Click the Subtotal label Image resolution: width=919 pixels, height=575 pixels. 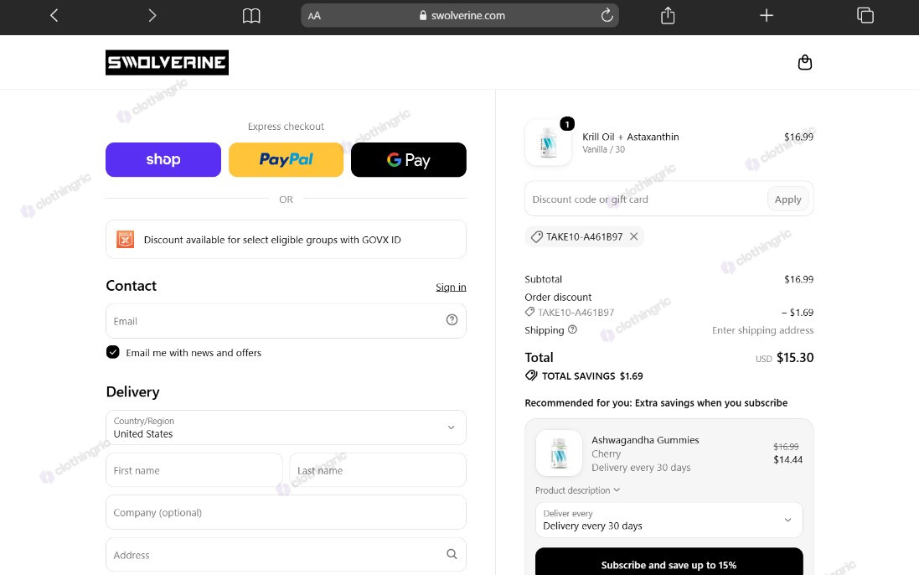pyautogui.click(x=544, y=279)
